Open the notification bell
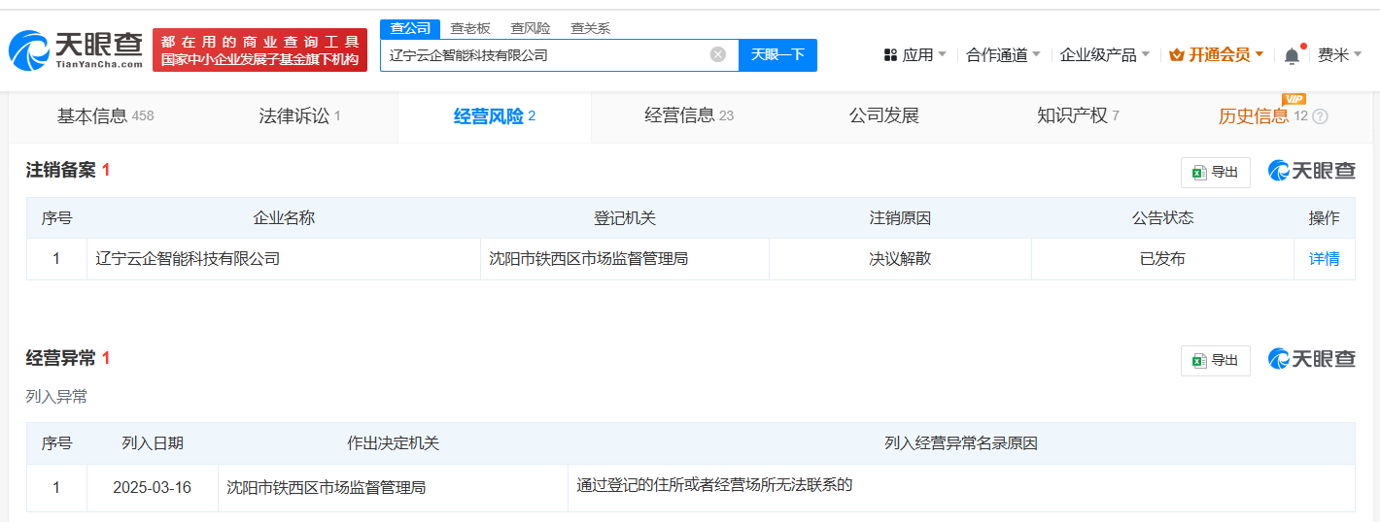The height and width of the screenshot is (522, 1380). [1292, 55]
